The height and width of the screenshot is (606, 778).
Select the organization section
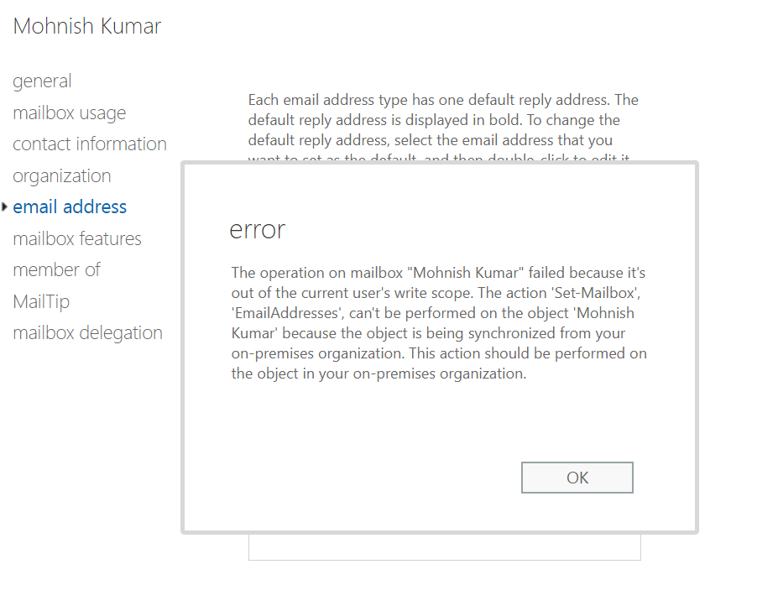click(x=62, y=176)
